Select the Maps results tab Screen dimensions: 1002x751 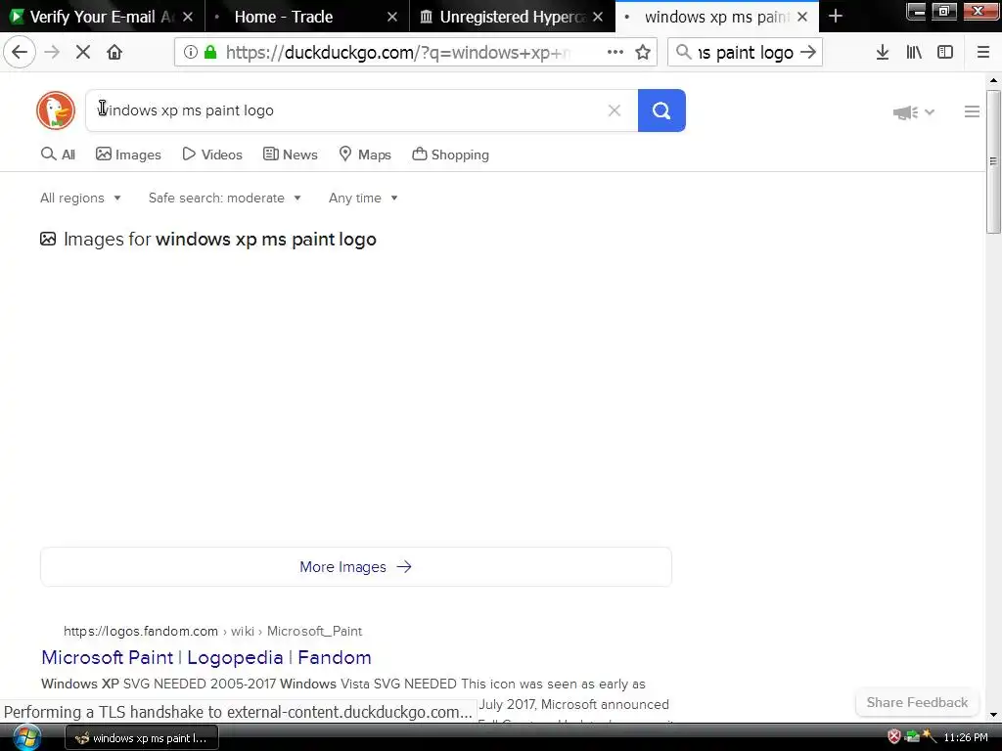(365, 155)
